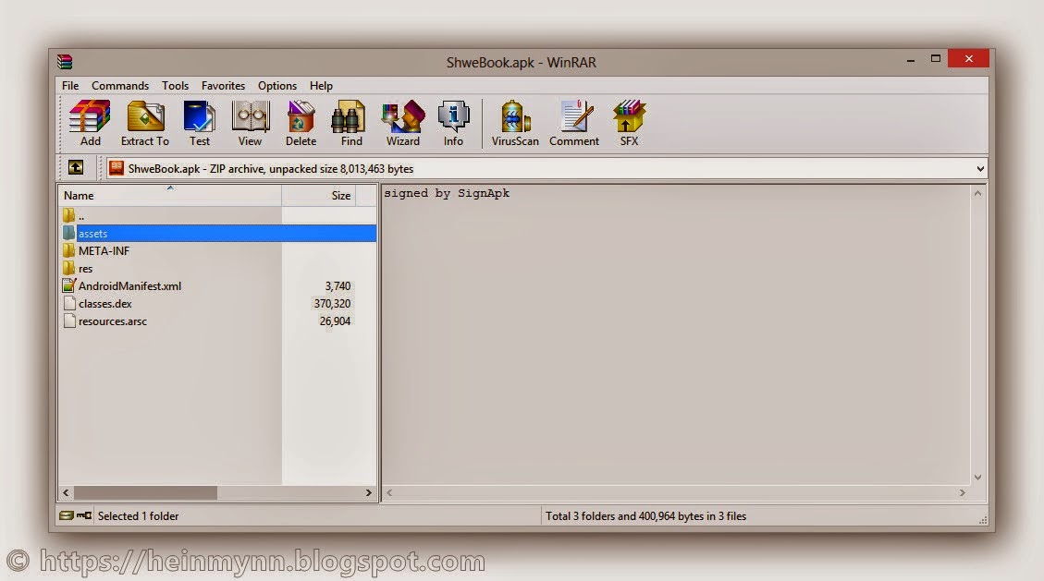Click the file list left scroll arrow
The height and width of the screenshot is (581, 1044).
pos(66,492)
